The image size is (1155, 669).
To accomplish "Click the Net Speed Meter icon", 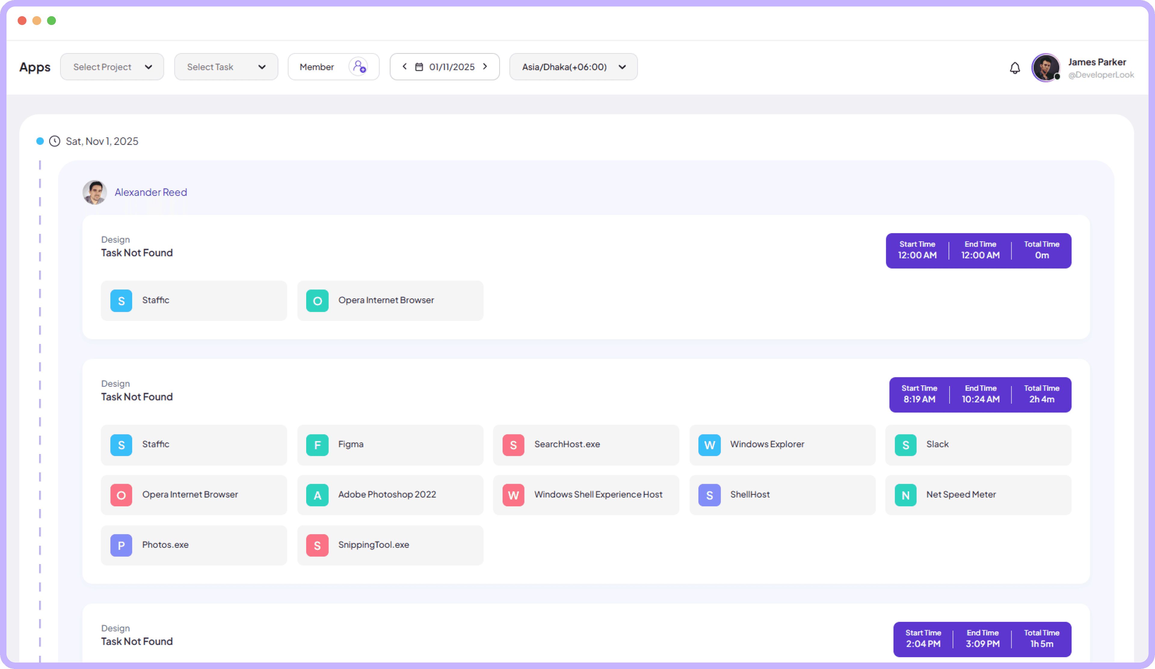I will click(x=905, y=495).
